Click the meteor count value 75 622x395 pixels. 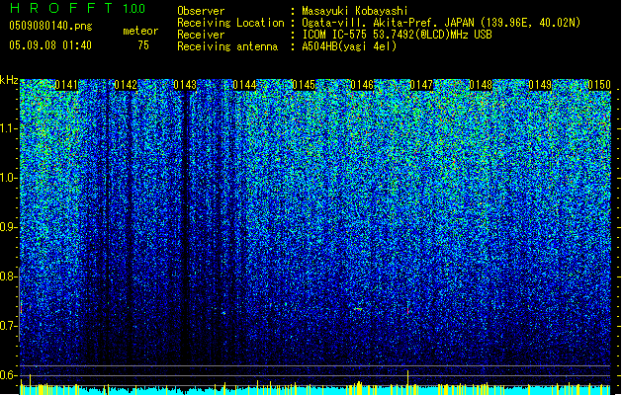(x=143, y=45)
